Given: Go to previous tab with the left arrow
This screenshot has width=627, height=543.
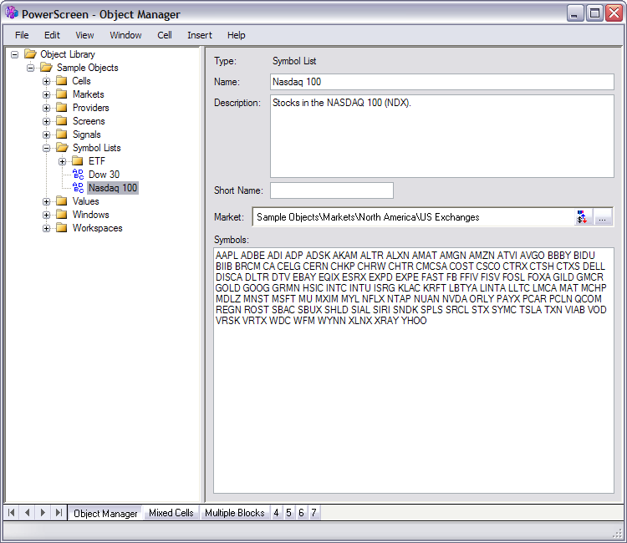Looking at the screenshot, I should [28, 512].
